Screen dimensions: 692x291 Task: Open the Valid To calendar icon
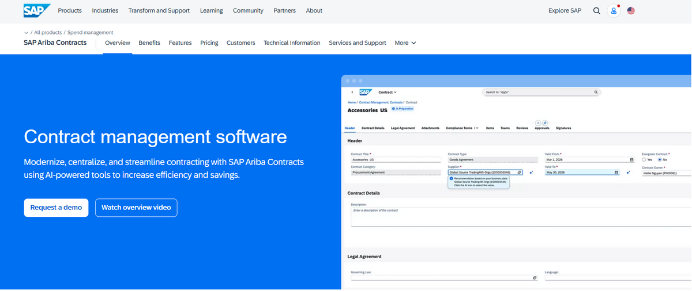pos(616,173)
